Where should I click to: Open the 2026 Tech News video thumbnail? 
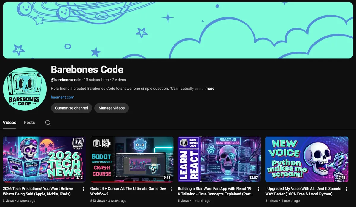(44, 159)
